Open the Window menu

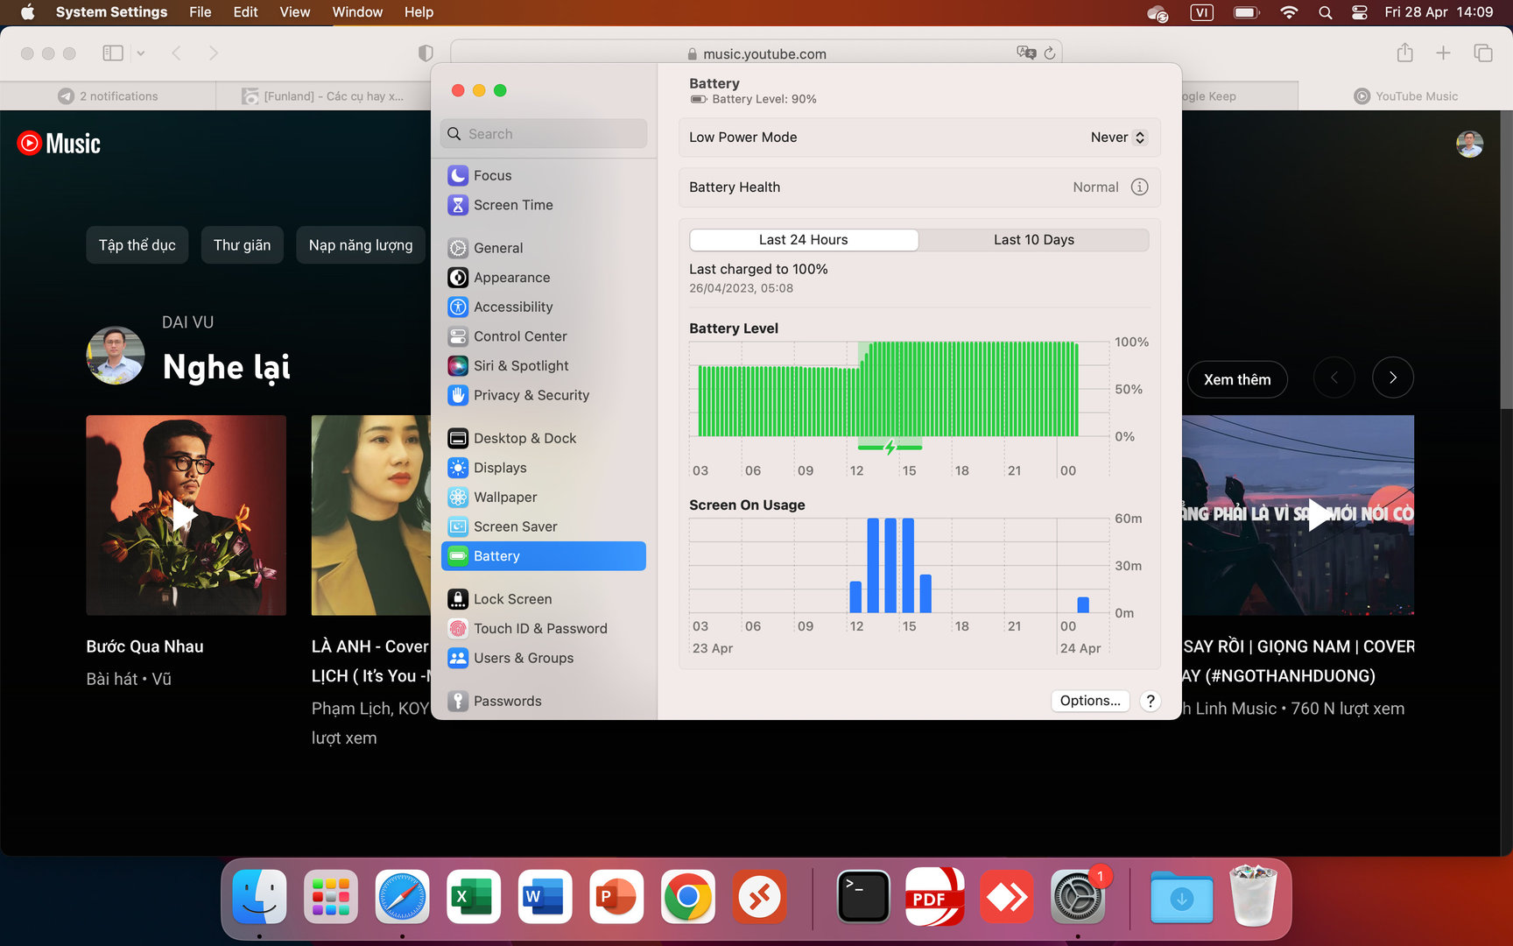click(356, 12)
